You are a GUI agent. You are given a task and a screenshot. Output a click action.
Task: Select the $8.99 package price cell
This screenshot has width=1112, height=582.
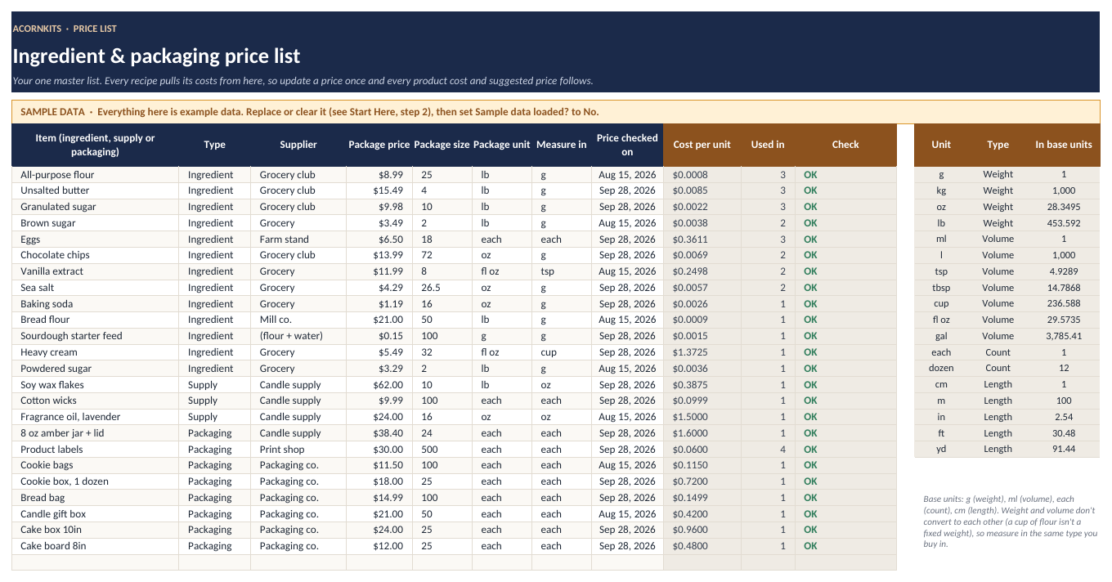coord(379,174)
